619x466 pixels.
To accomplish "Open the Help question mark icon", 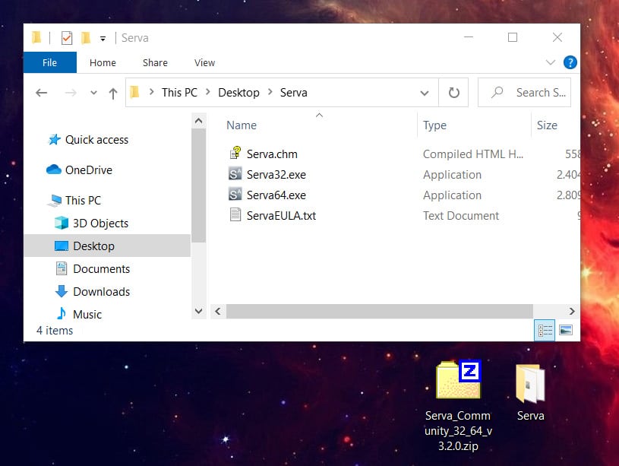I will [x=570, y=62].
